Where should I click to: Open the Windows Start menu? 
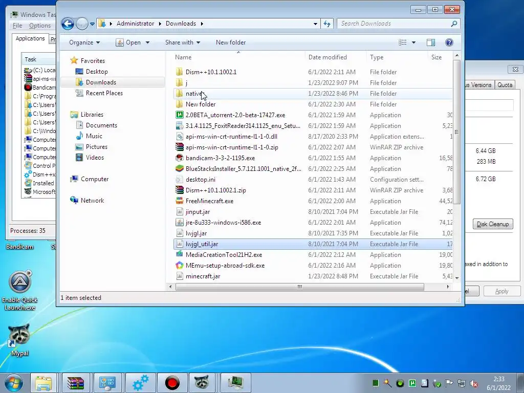click(x=14, y=383)
